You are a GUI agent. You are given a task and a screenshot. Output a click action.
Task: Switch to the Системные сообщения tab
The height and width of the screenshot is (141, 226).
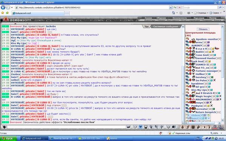(165, 26)
